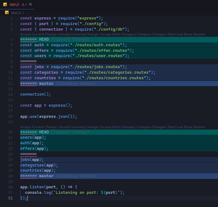Close the app.js editor tab
Image resolution: width=218 pixels, height=207 pixels.
coord(31,5)
